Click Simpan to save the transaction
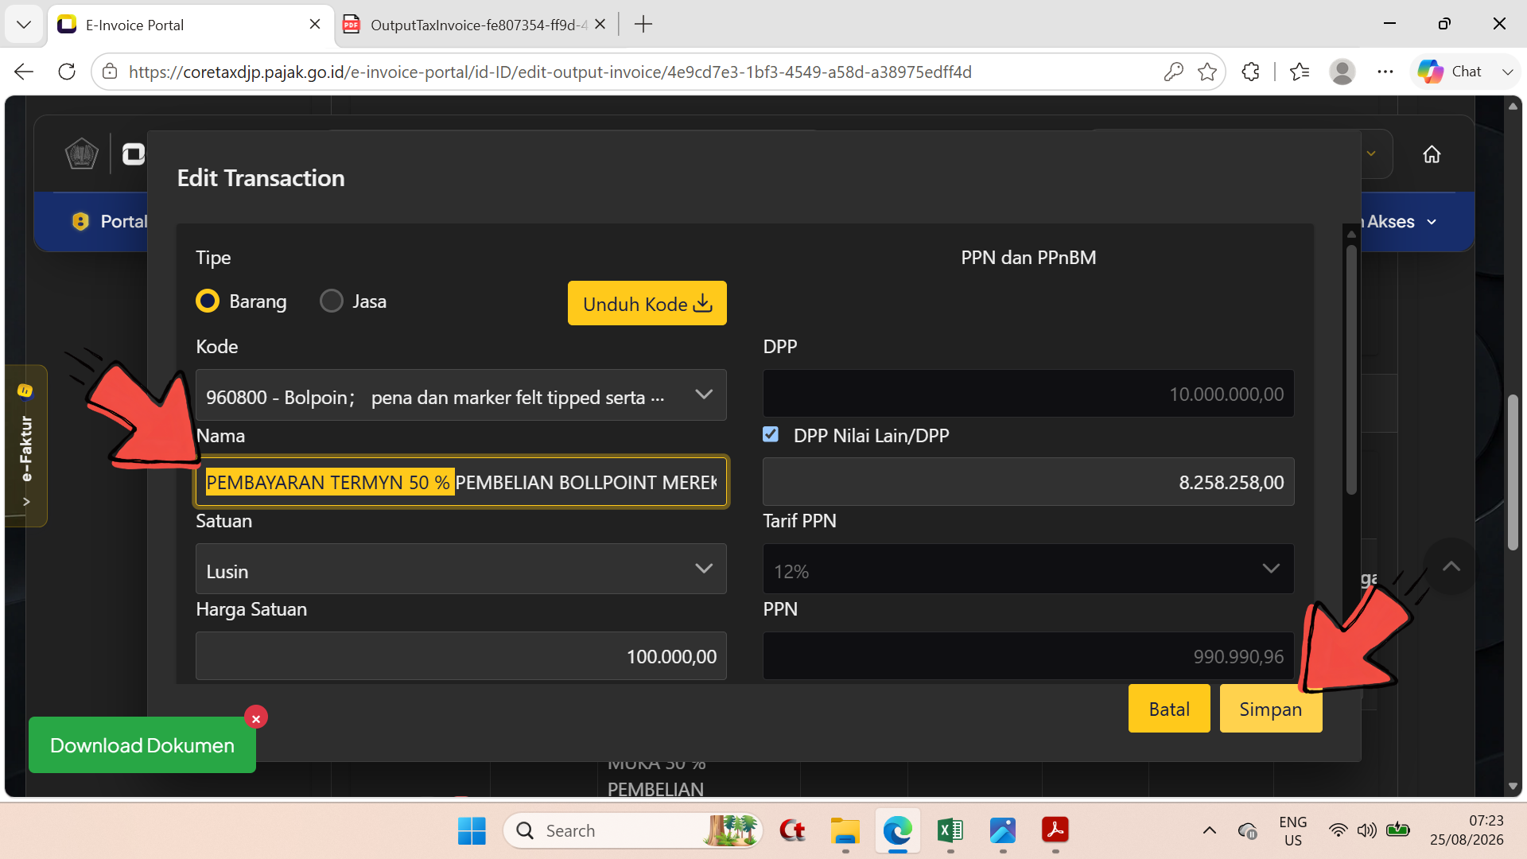 [1271, 709]
